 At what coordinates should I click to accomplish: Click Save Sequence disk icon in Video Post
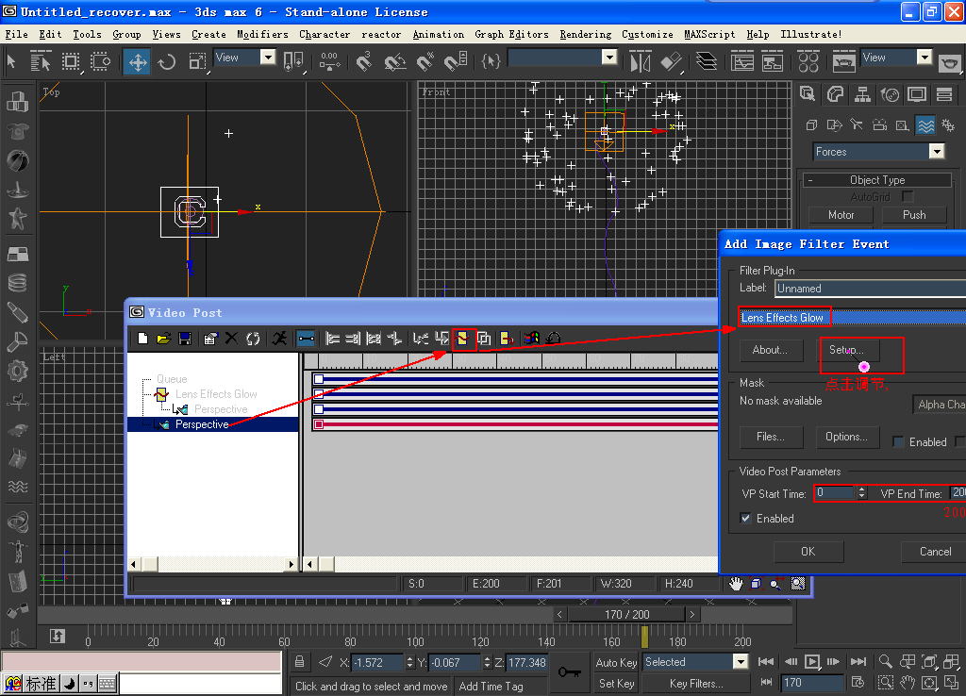pos(184,339)
